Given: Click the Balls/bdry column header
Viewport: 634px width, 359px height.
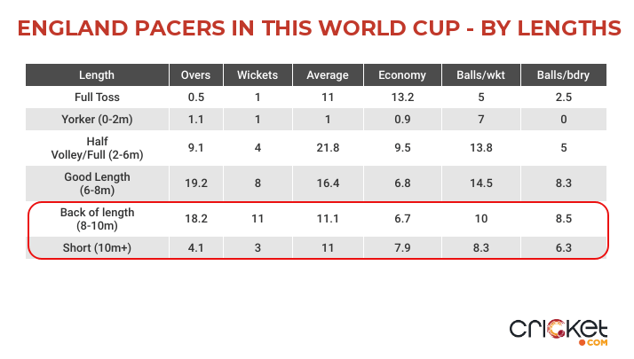Looking at the screenshot, I should point(563,75).
